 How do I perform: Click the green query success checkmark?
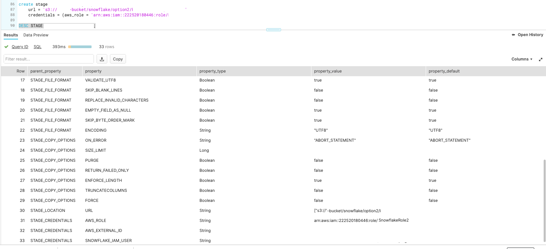pyautogui.click(x=6, y=47)
